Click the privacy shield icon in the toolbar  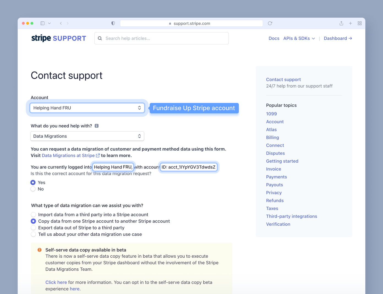pos(113,23)
